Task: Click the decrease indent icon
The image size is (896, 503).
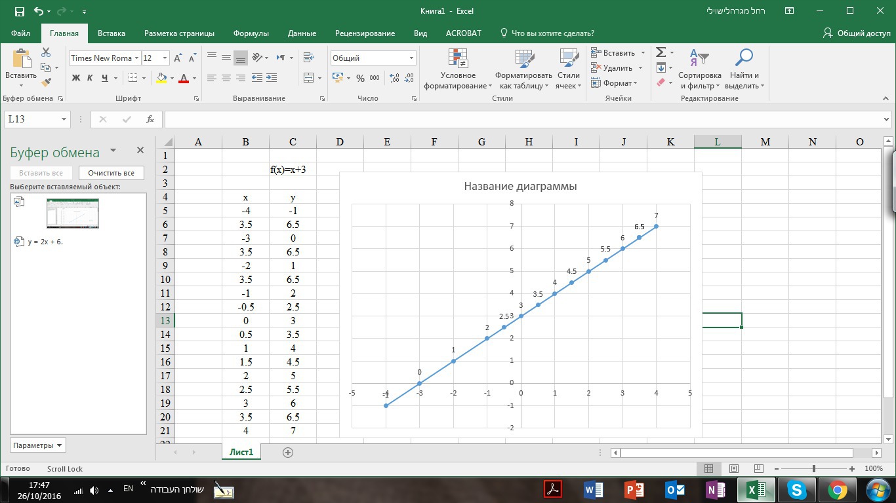Action: pos(257,78)
